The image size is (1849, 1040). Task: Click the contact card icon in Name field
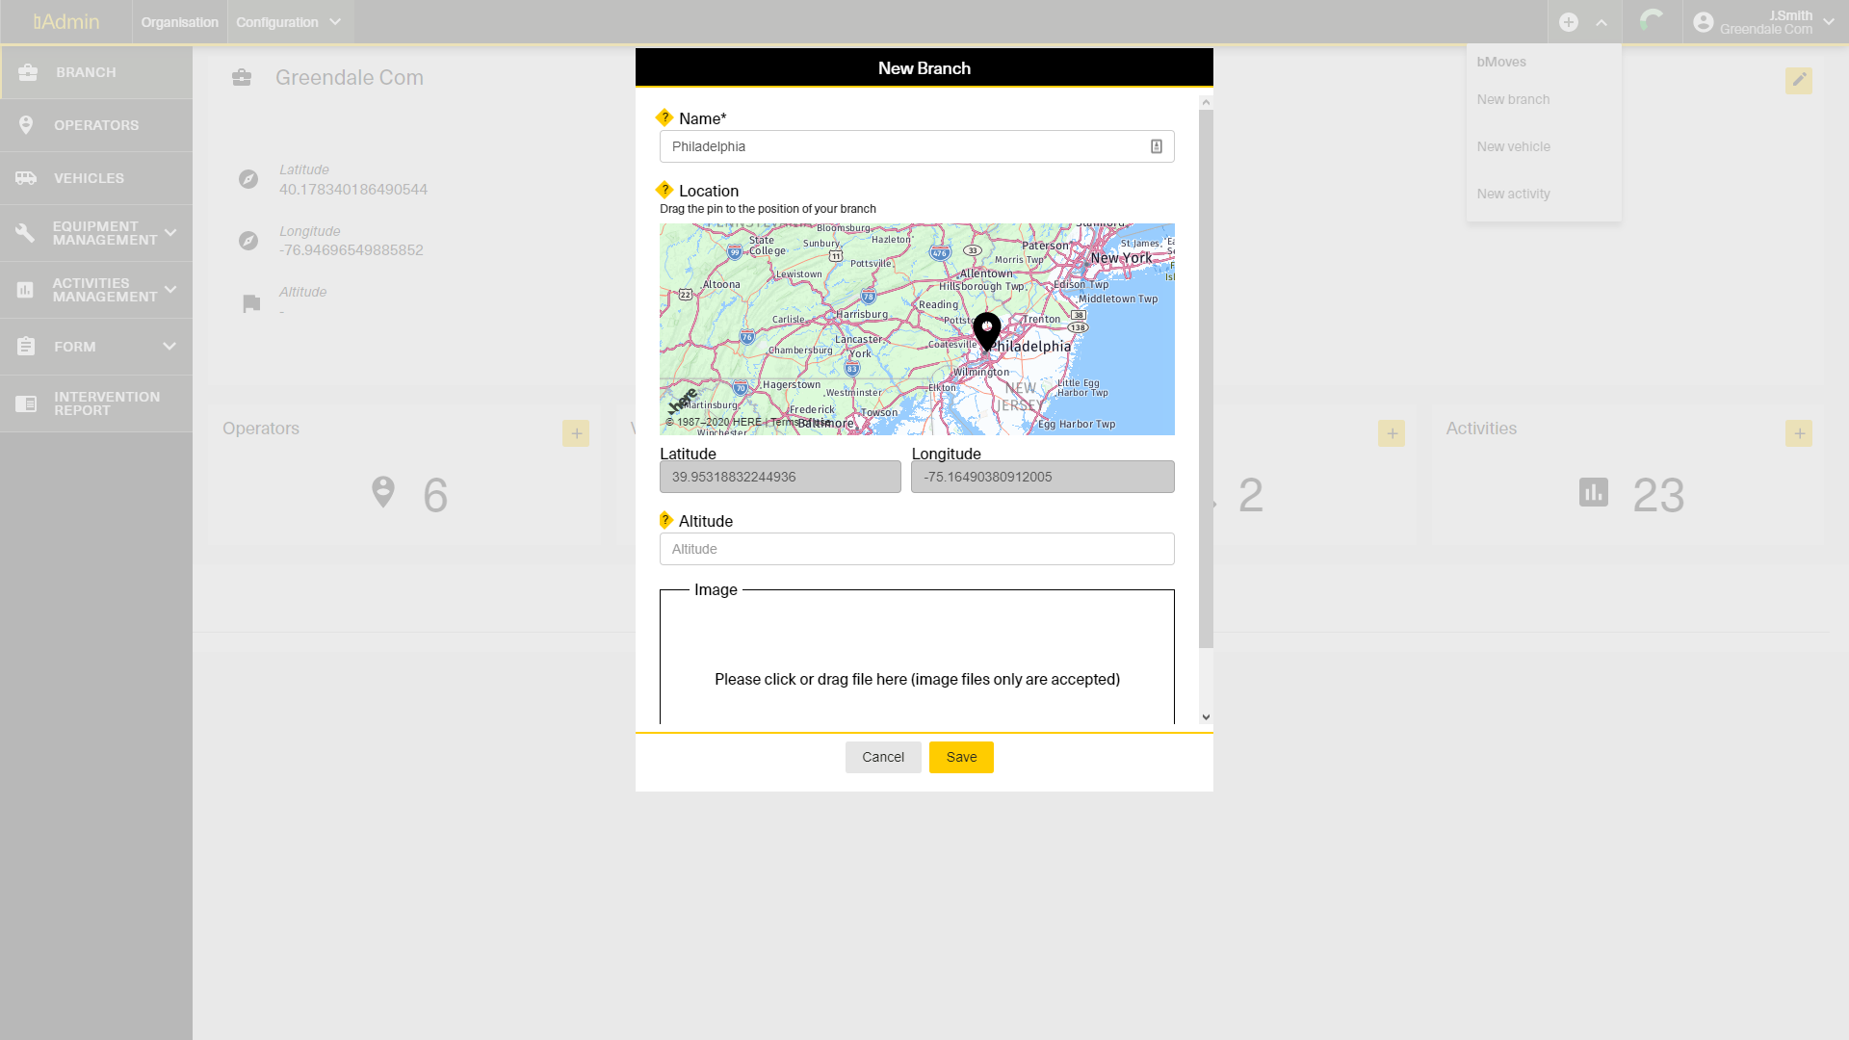(1157, 146)
